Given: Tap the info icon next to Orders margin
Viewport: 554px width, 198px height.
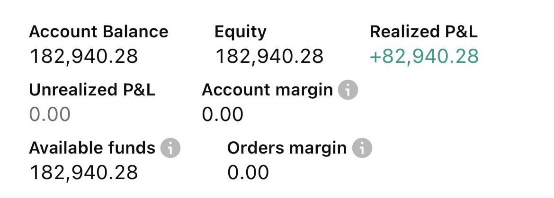Looking at the screenshot, I should coord(362,148).
